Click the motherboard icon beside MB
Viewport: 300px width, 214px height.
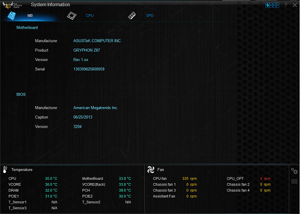[x=12, y=15]
